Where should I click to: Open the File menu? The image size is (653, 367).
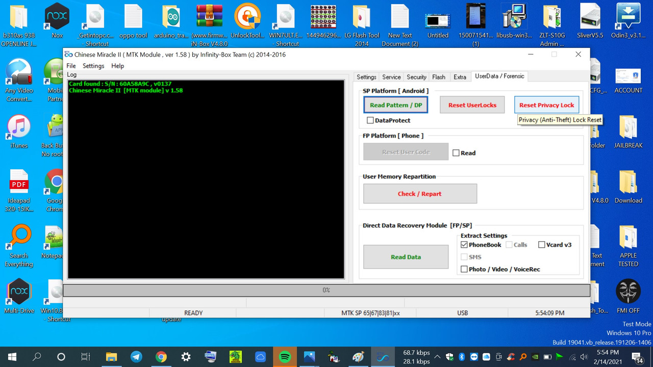pos(71,66)
